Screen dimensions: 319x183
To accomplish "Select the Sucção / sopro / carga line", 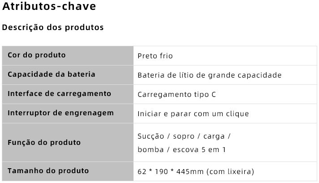I will coord(184,136).
